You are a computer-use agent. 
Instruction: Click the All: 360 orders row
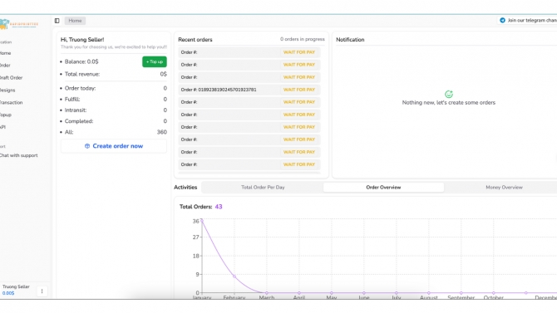(x=114, y=132)
